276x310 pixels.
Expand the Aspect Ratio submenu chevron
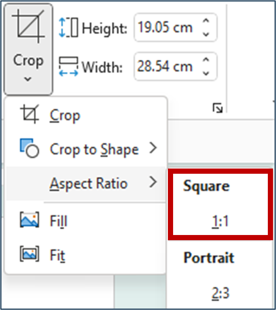[153, 182]
